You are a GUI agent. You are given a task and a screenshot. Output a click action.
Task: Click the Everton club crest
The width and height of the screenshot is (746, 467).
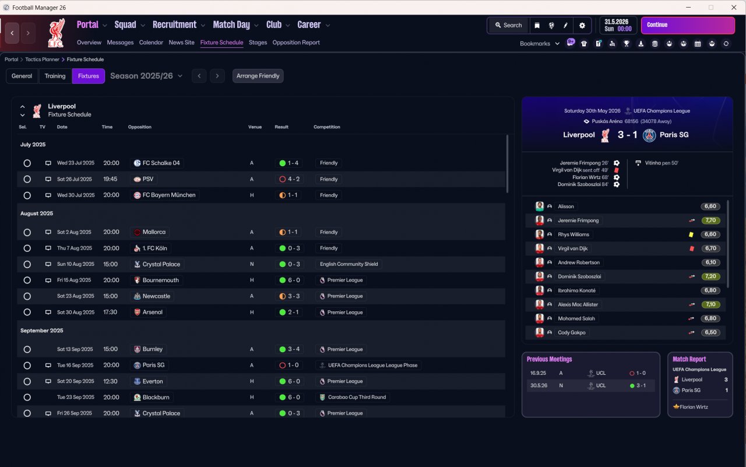137,381
